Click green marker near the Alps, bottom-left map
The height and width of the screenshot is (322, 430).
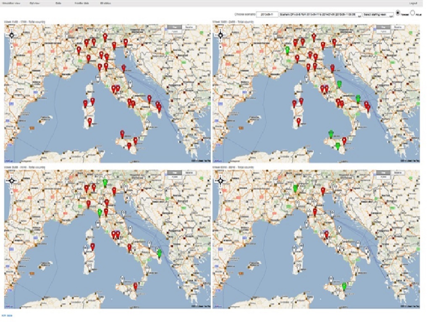(105, 183)
